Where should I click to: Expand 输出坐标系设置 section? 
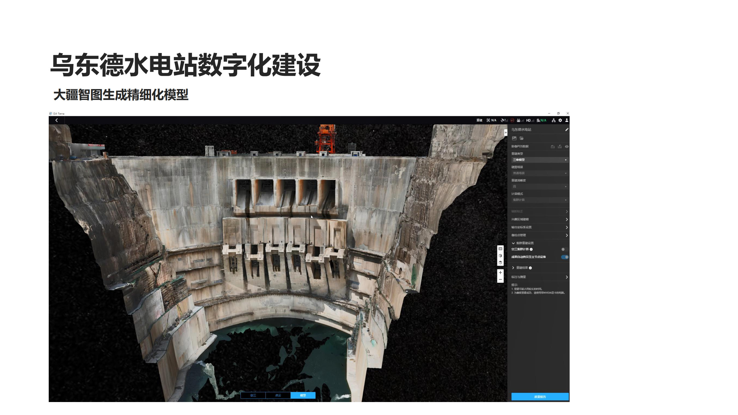pyautogui.click(x=539, y=227)
